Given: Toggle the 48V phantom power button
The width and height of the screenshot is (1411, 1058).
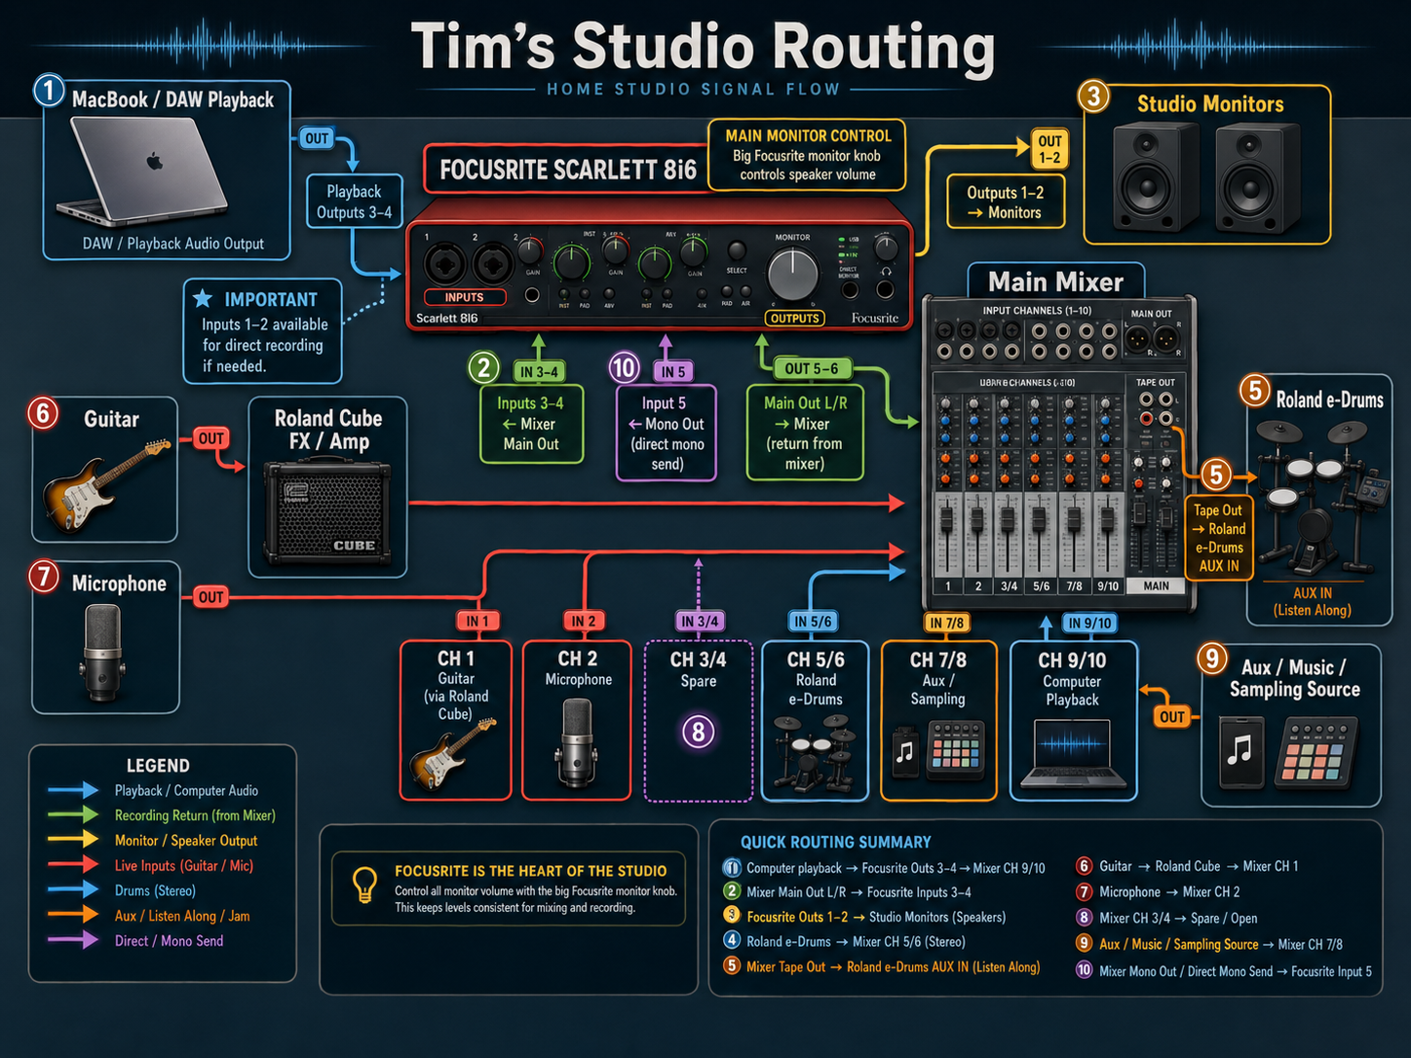Looking at the screenshot, I should coord(609,293).
